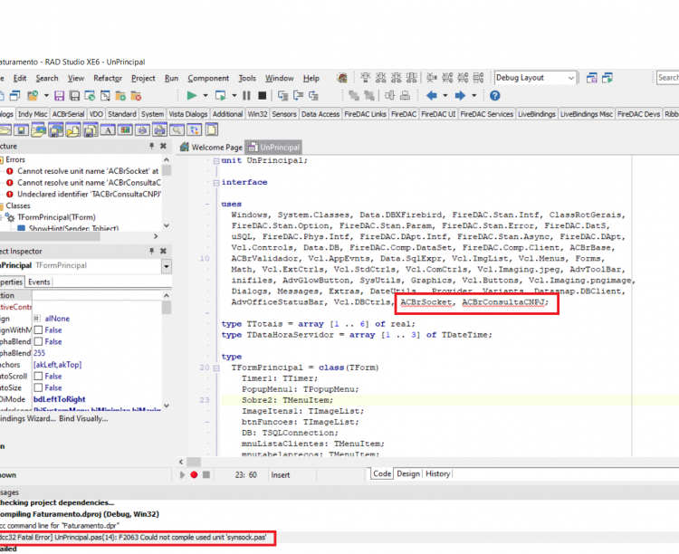Switch to the Welcome Page tab
Image resolution: width=679 pixels, height=554 pixels.
tap(211, 148)
